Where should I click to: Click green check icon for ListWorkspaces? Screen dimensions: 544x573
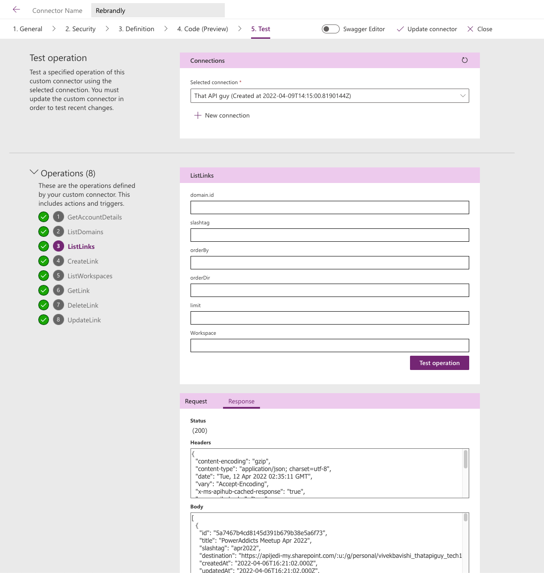[x=44, y=276]
